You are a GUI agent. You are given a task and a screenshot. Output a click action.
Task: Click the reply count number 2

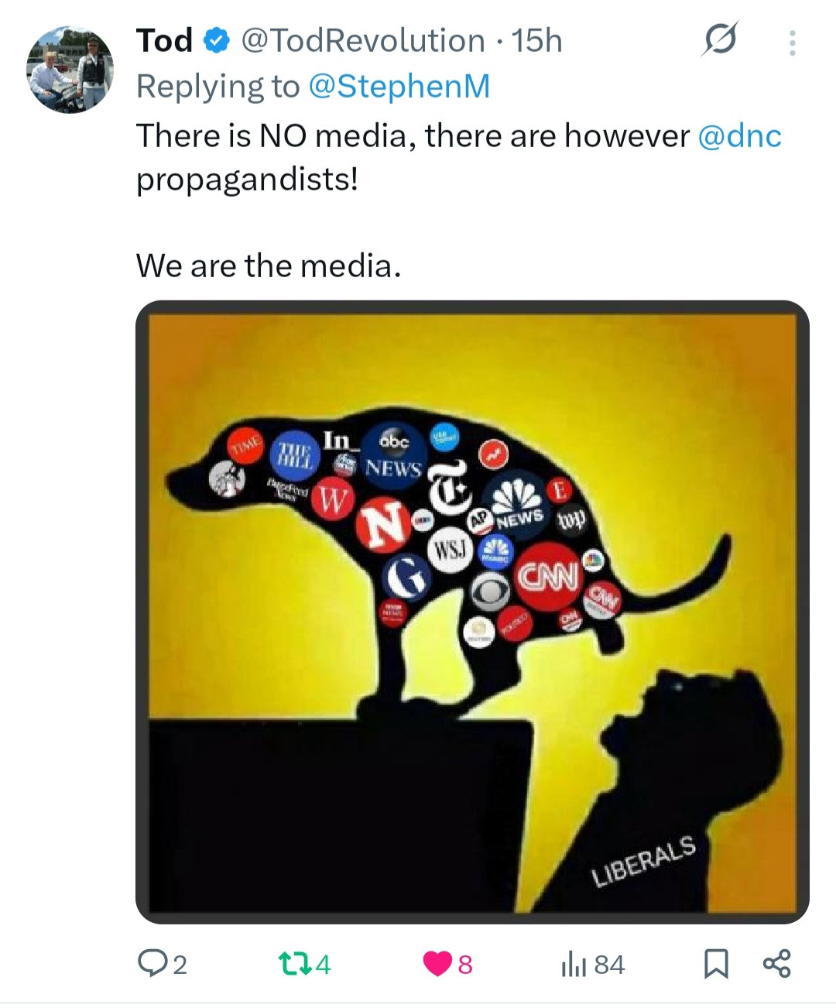click(x=180, y=965)
